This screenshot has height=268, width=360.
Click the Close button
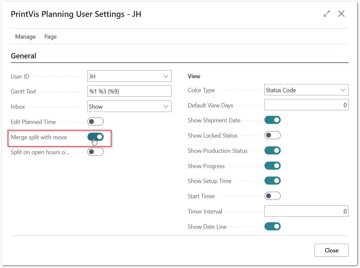331,250
